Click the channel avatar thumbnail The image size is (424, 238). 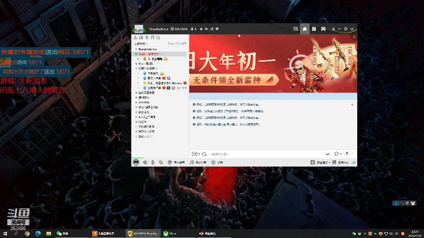[139, 29]
